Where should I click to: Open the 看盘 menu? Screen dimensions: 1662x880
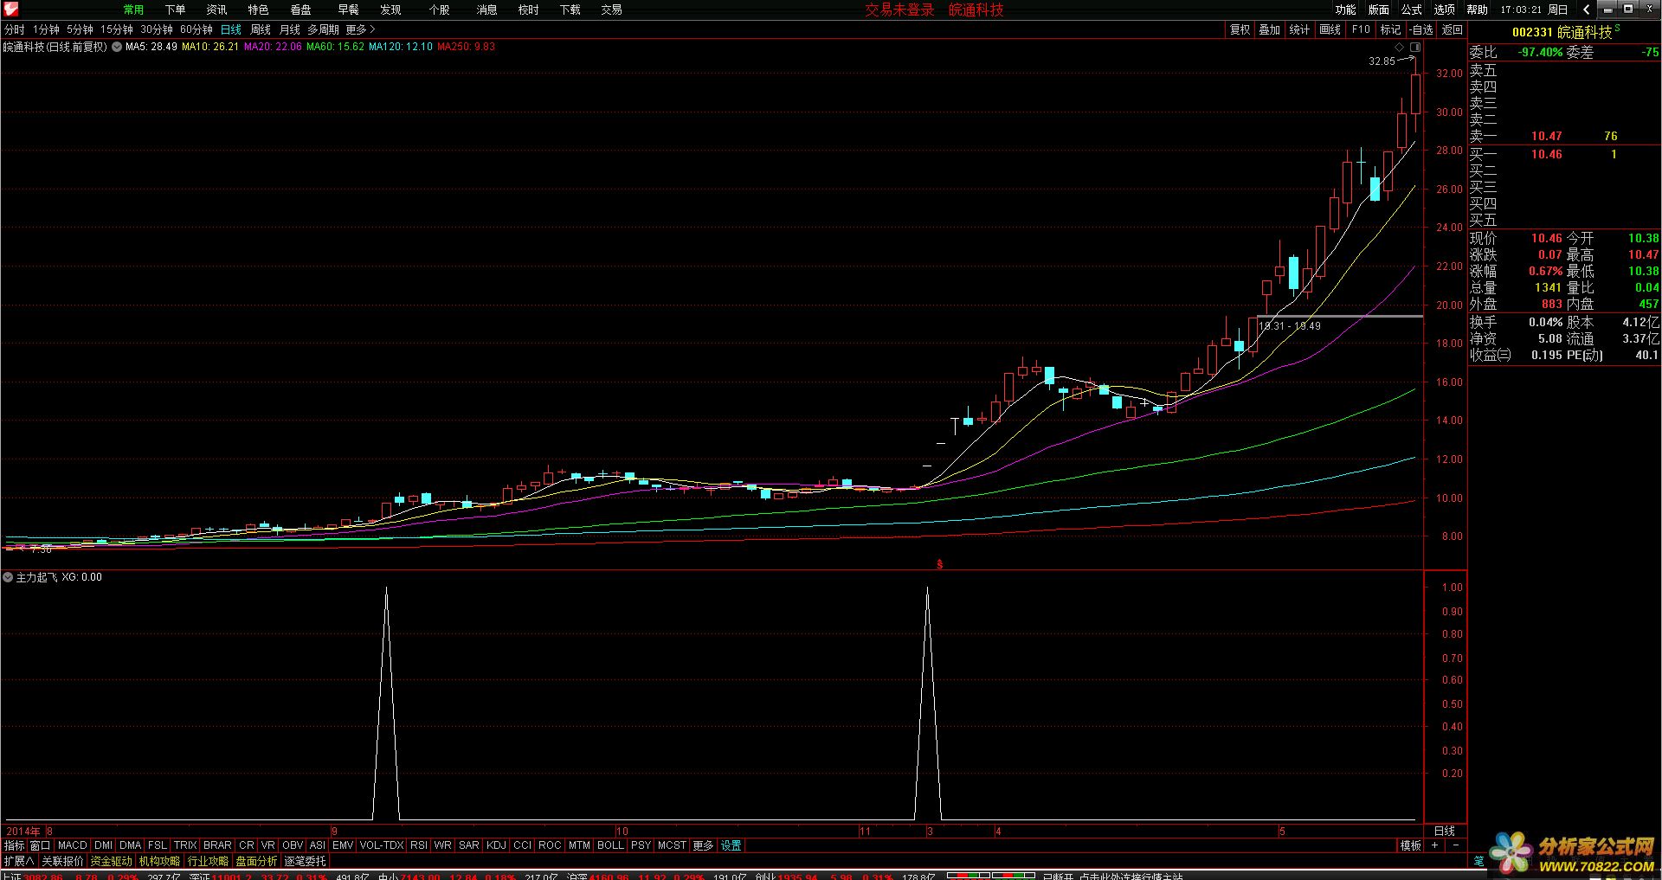300,10
